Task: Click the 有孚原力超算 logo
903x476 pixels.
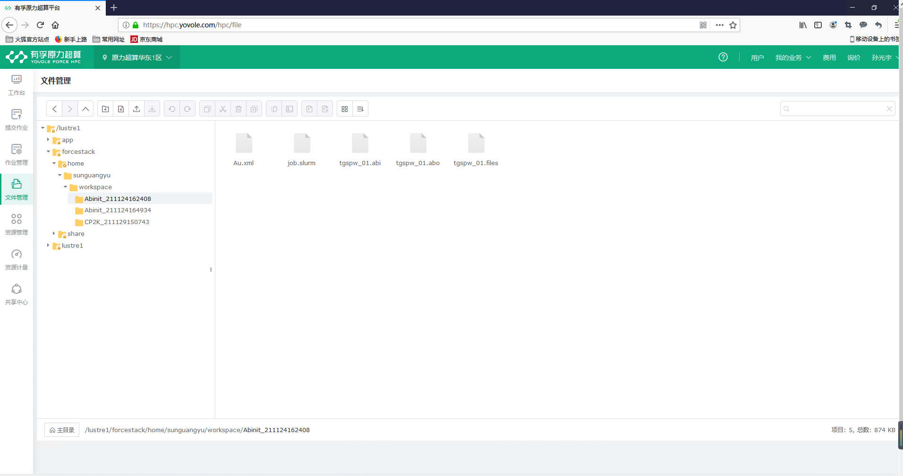Action: click(43, 57)
